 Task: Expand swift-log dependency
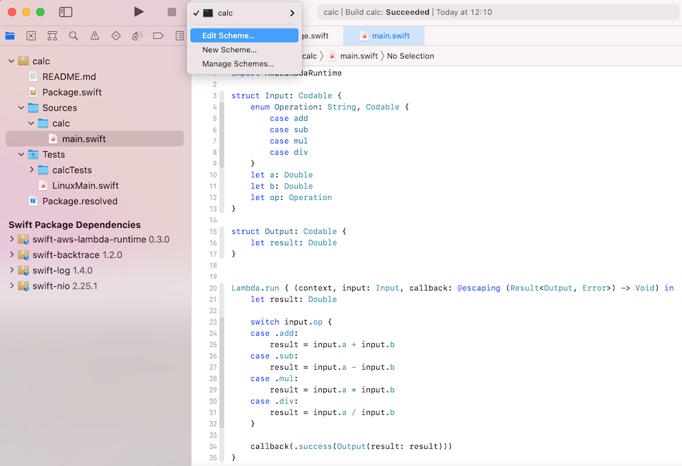click(12, 270)
